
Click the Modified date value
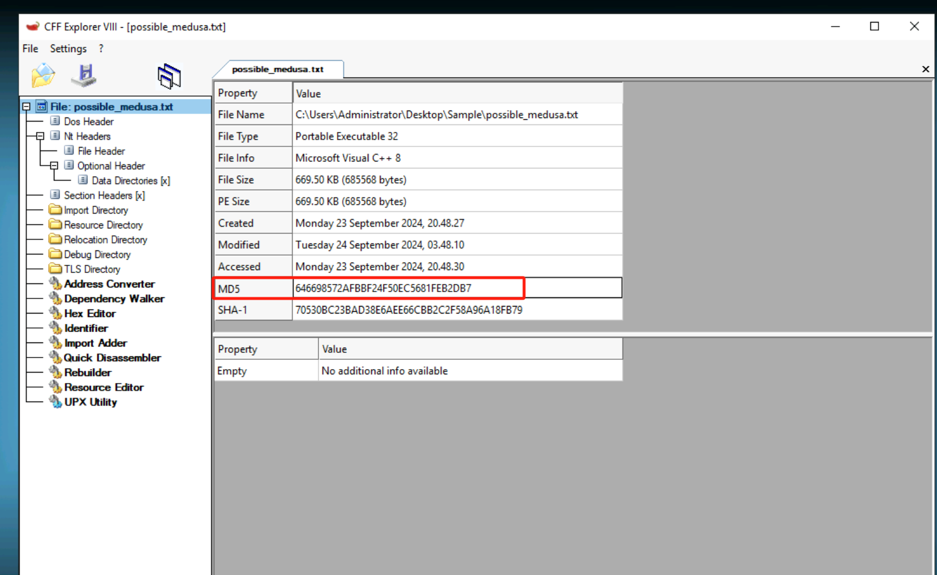(380, 245)
